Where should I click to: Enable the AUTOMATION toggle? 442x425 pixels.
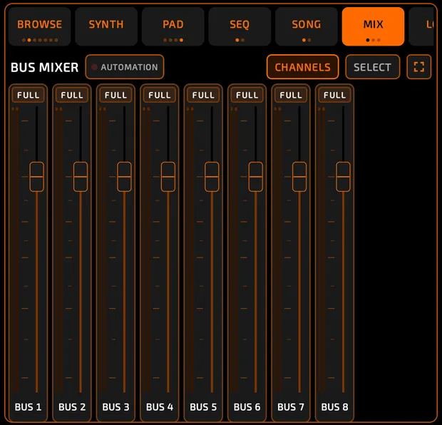[x=125, y=67]
